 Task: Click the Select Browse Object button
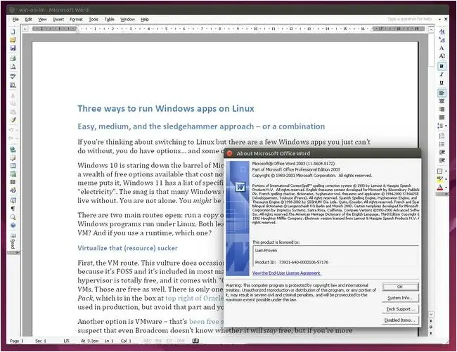pos(431,327)
